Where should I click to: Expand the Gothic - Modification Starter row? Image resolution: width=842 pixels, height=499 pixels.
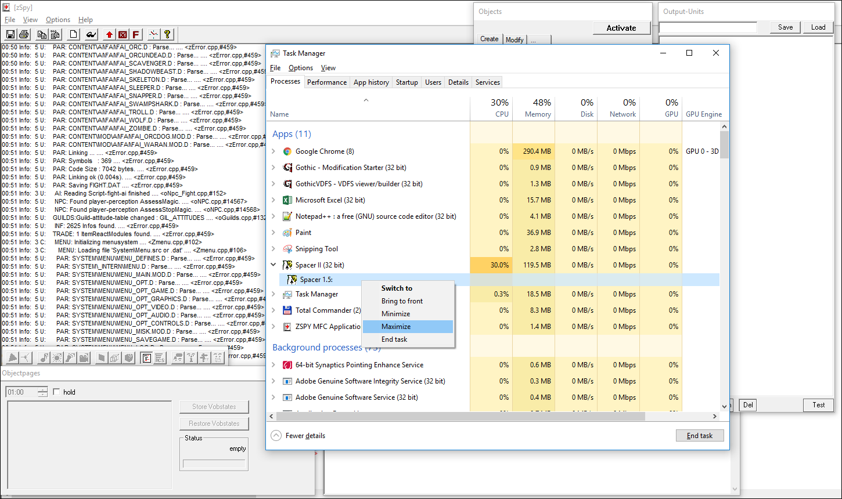(x=274, y=168)
